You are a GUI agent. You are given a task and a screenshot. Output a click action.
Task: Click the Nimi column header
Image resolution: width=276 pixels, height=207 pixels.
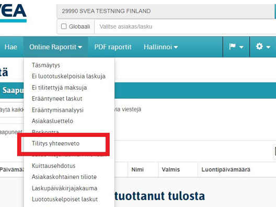pyautogui.click(x=137, y=169)
